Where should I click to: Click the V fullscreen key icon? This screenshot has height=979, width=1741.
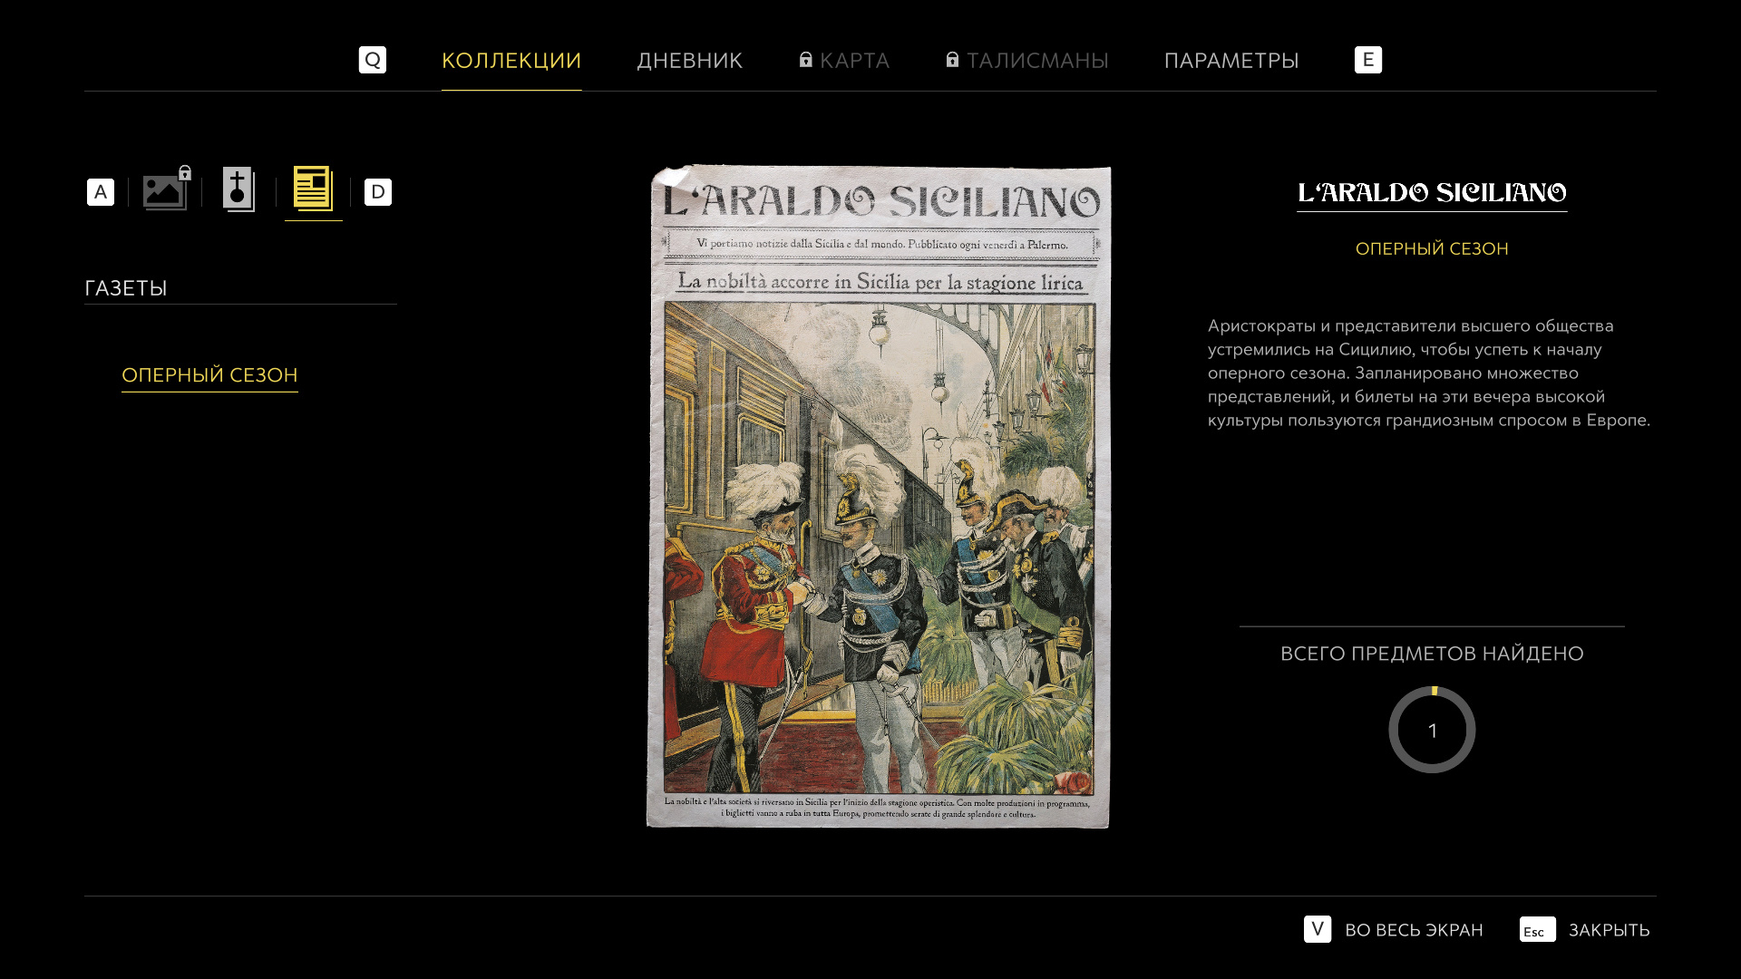pos(1318,929)
